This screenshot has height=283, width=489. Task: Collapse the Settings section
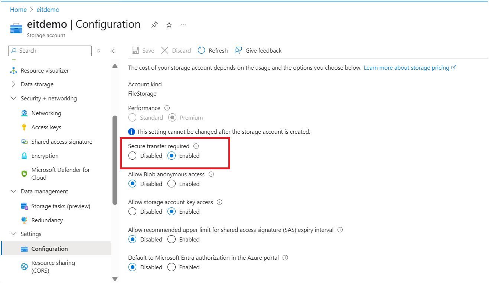(14, 234)
